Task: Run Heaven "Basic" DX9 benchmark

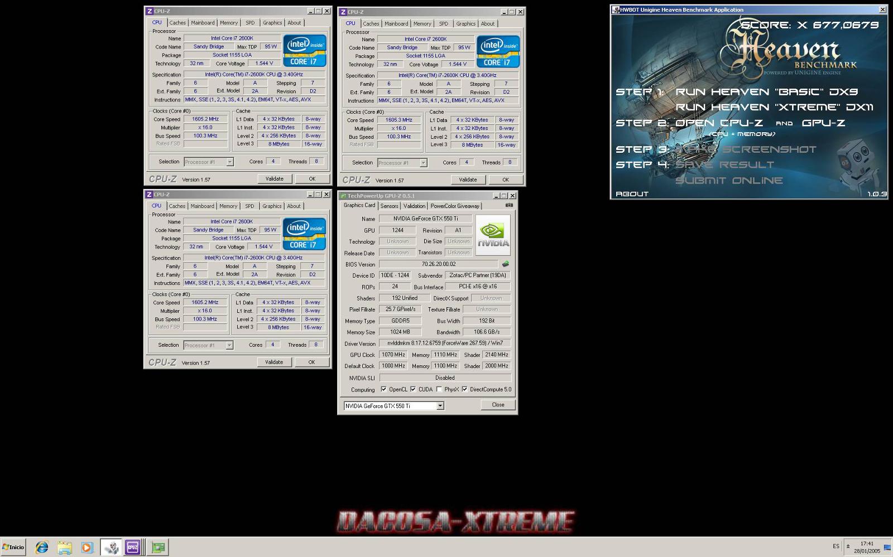Action: pos(767,92)
